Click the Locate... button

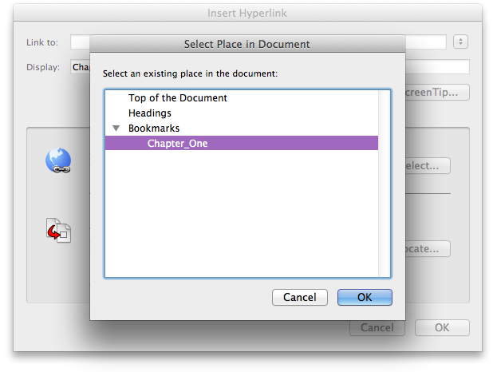(x=428, y=248)
